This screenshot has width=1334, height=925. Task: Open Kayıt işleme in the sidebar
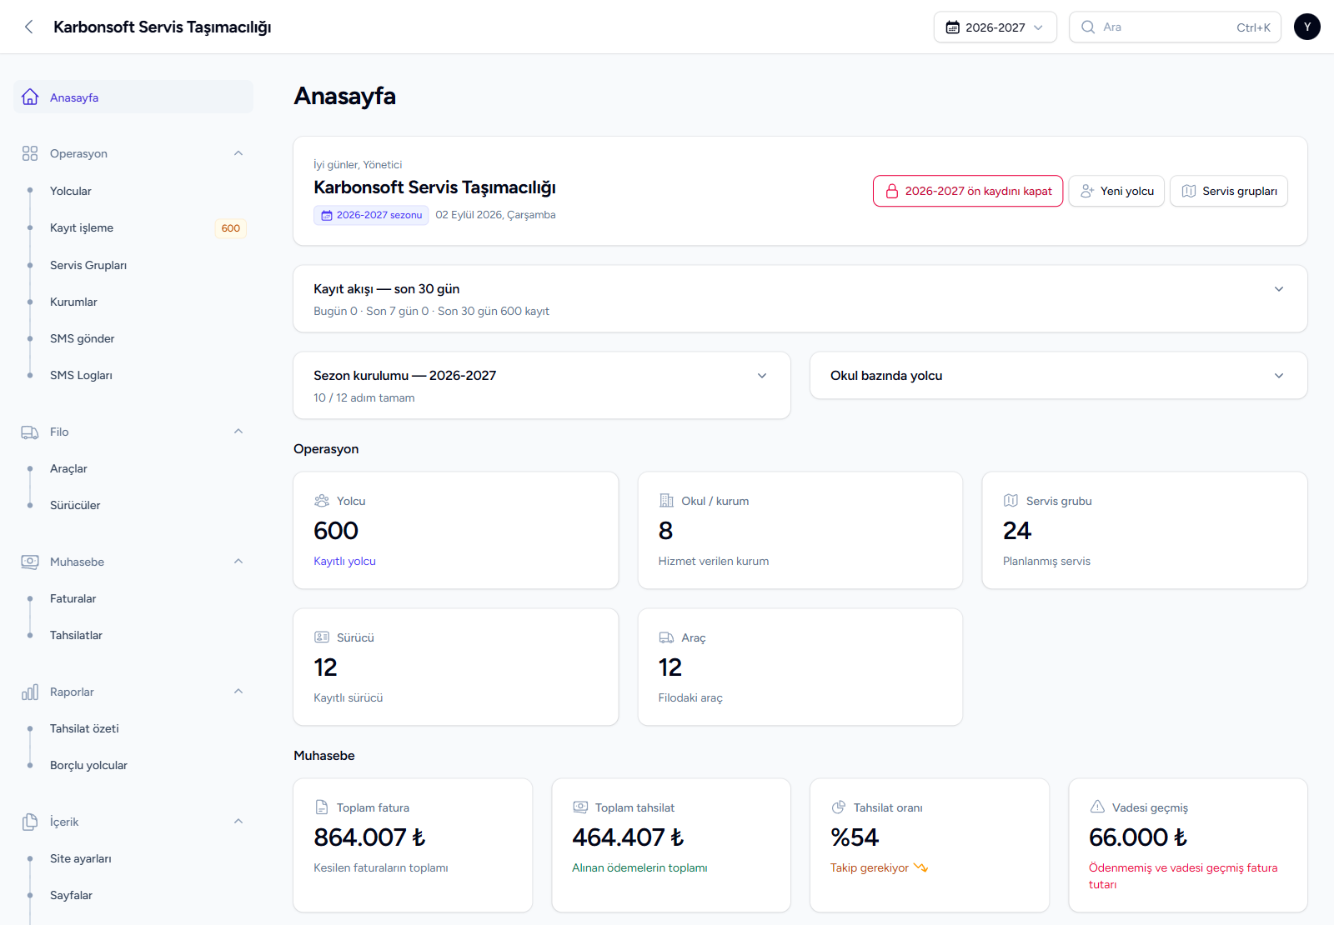pos(133,227)
